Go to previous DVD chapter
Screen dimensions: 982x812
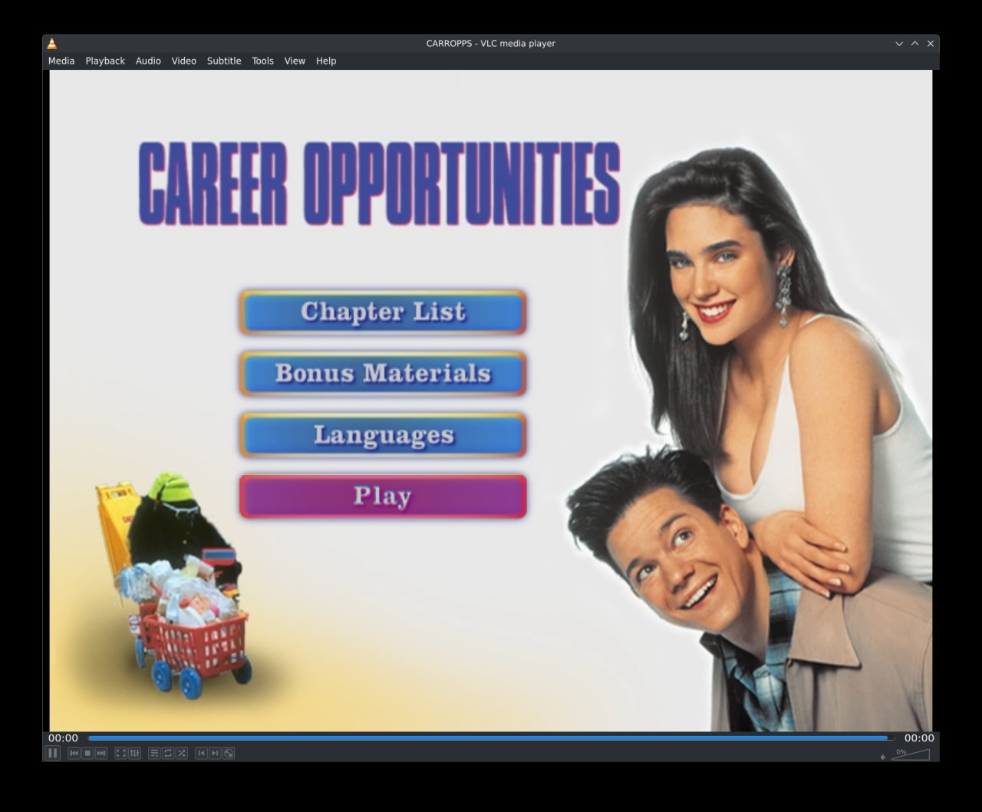pyautogui.click(x=201, y=753)
